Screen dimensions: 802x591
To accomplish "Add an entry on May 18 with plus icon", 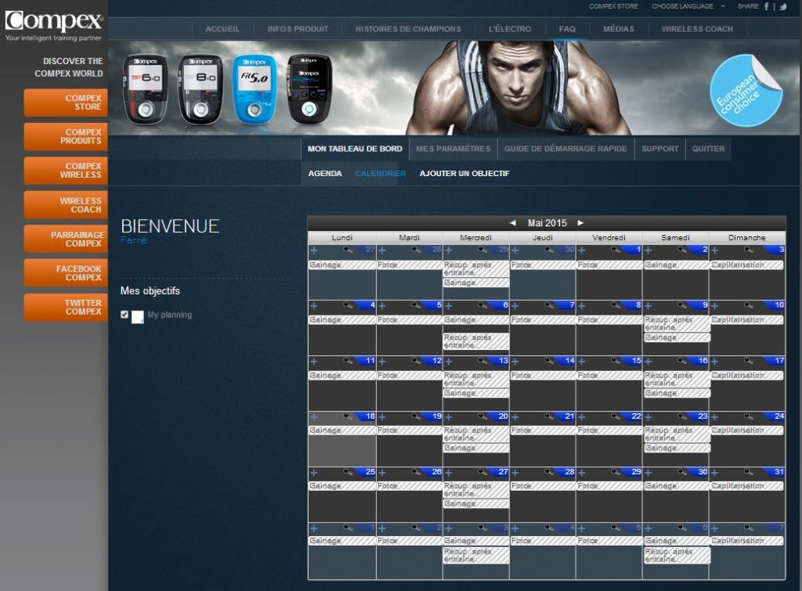I will 314,416.
